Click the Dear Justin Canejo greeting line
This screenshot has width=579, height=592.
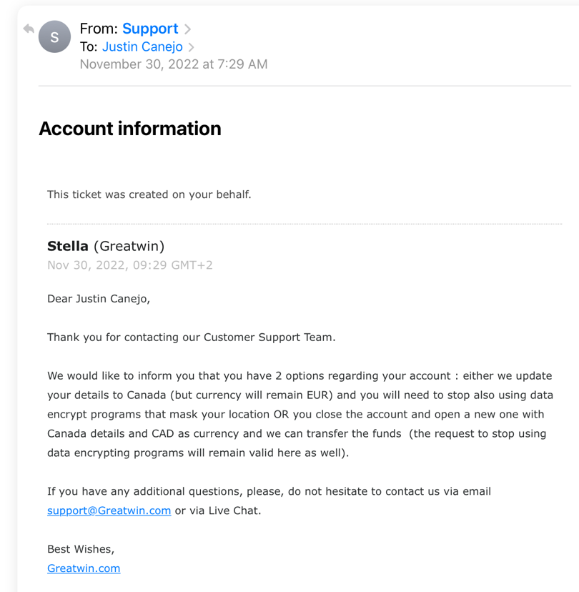(99, 299)
